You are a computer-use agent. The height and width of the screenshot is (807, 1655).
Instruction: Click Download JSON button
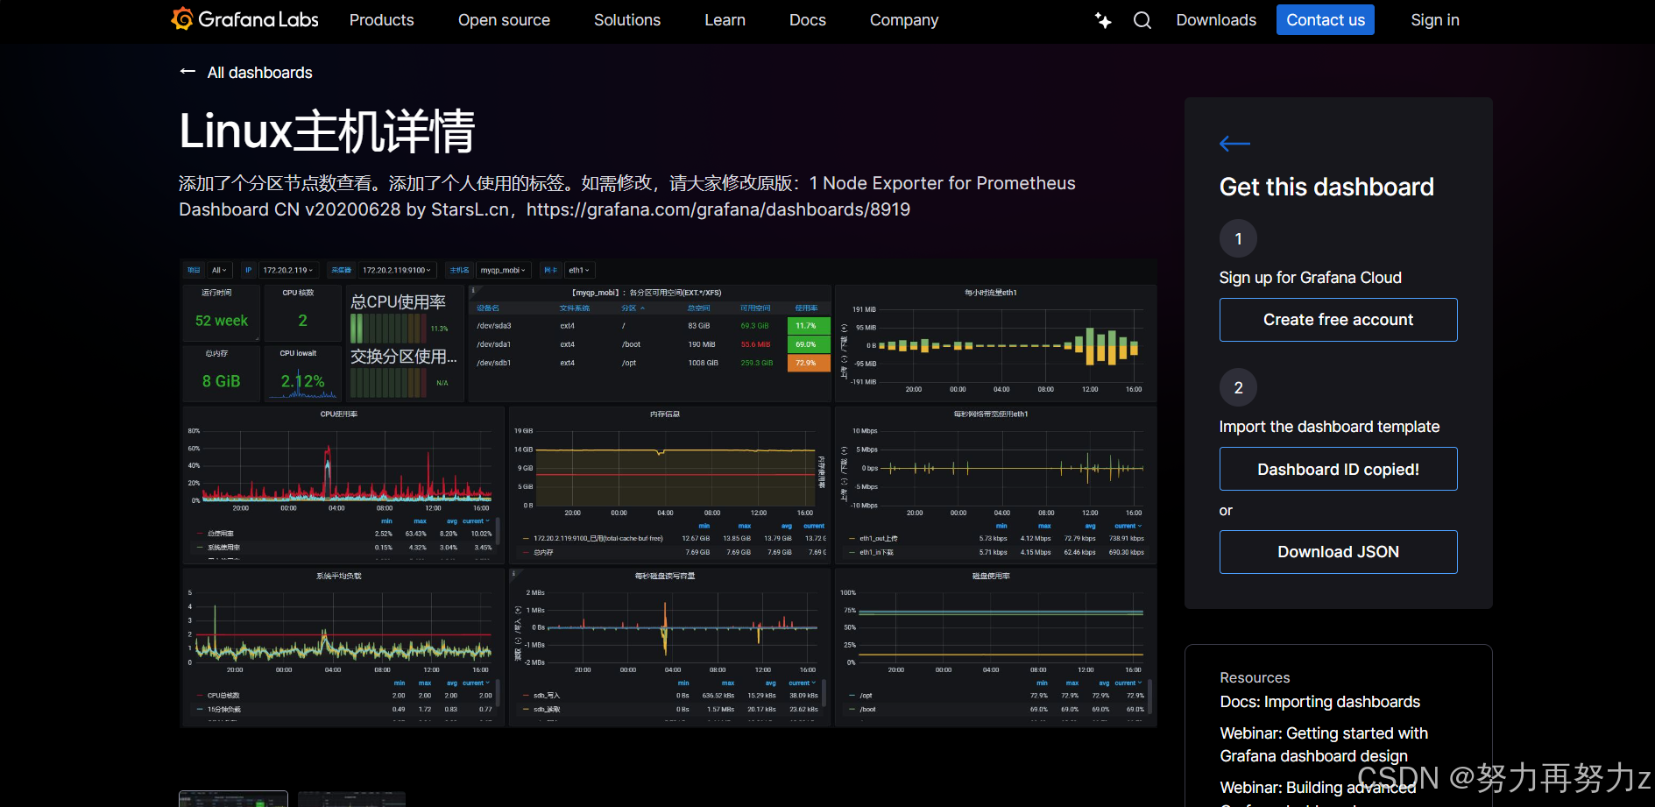pyautogui.click(x=1338, y=552)
